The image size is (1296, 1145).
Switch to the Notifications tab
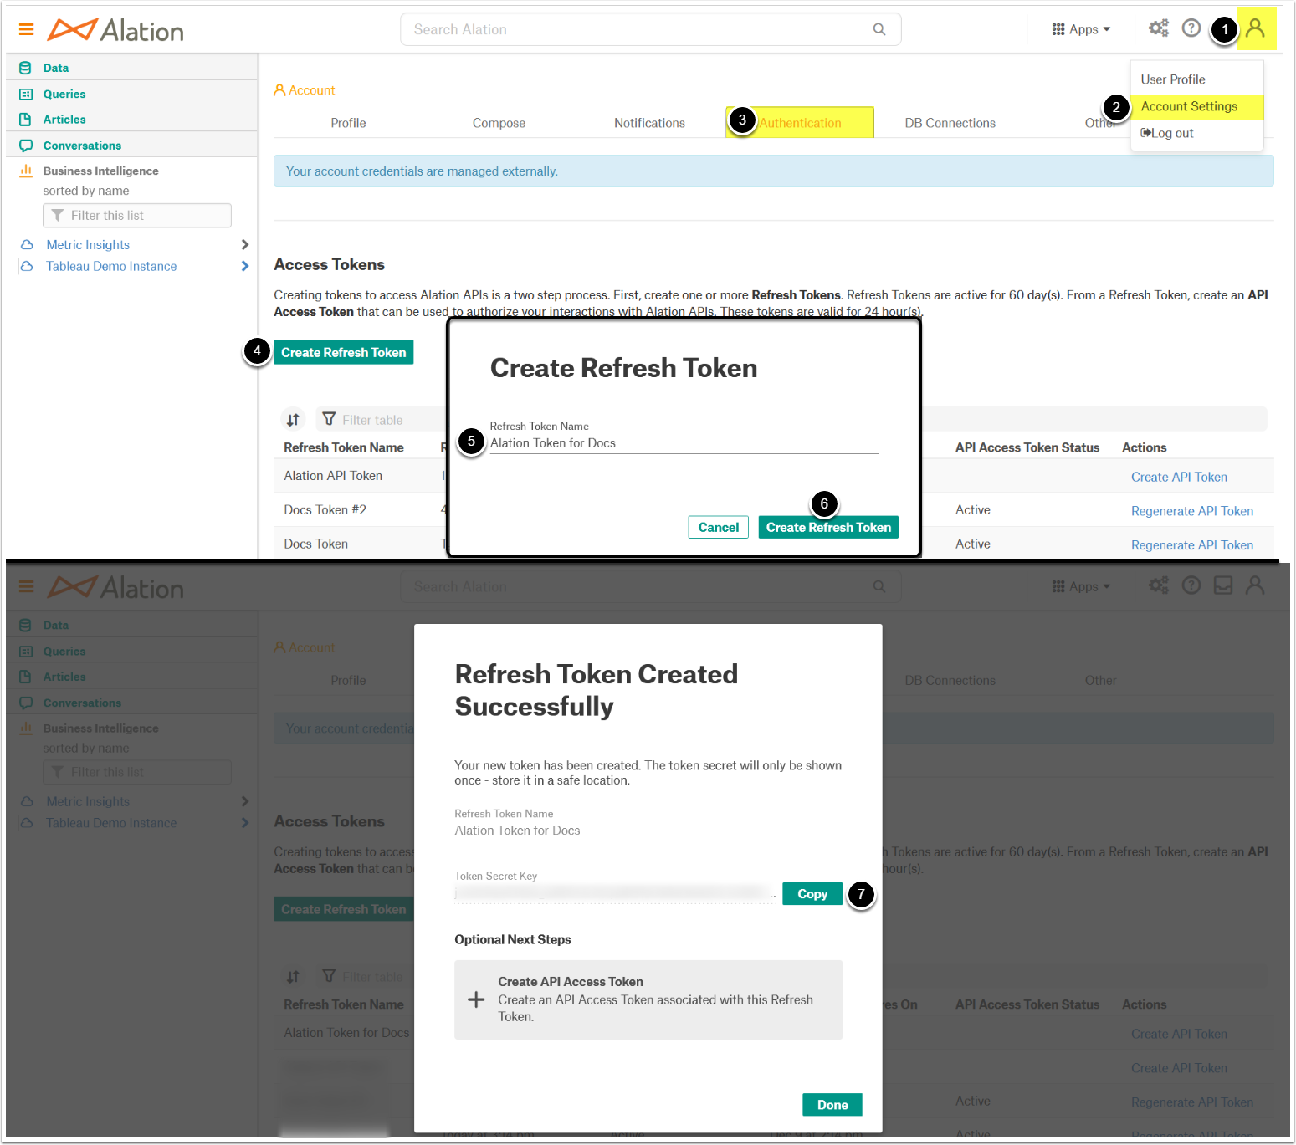pos(649,123)
